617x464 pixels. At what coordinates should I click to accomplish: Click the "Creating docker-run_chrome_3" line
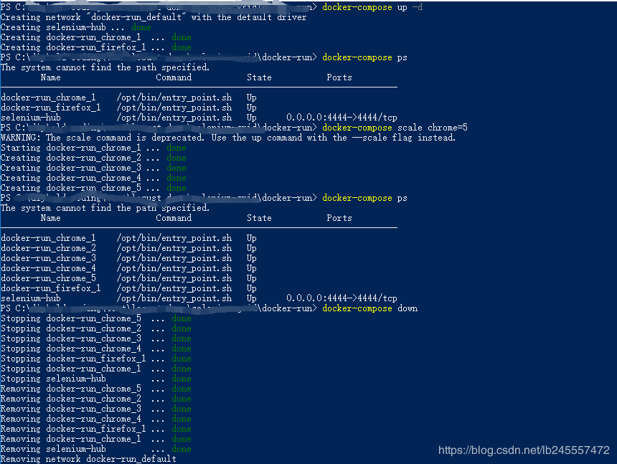click(71, 168)
